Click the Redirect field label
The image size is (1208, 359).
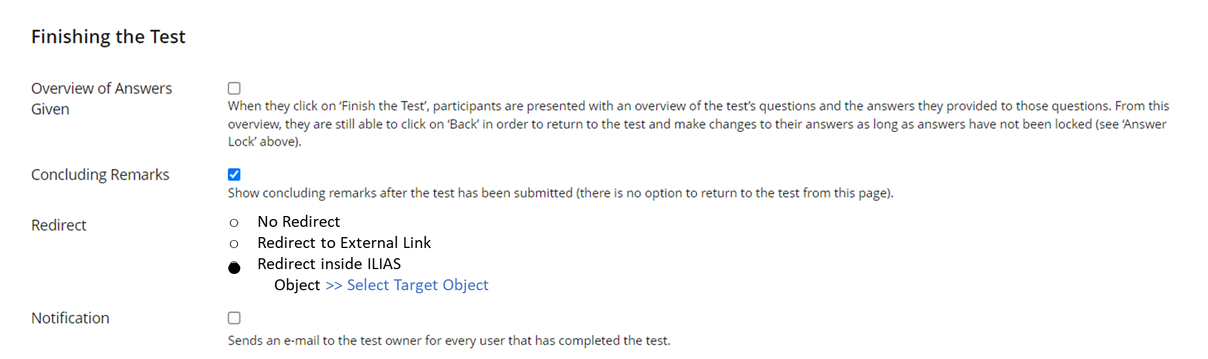pyautogui.click(x=59, y=225)
